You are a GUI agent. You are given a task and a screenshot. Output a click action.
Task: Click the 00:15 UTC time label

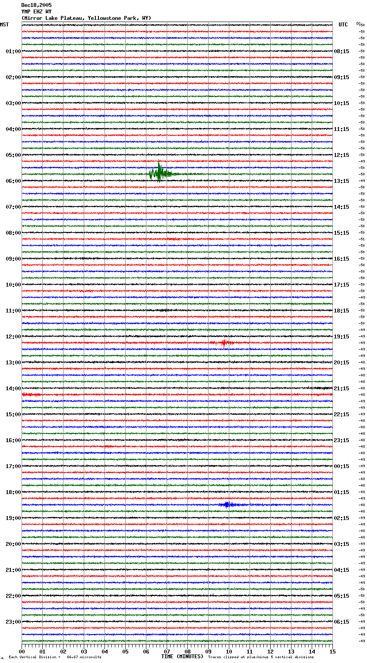[342, 466]
